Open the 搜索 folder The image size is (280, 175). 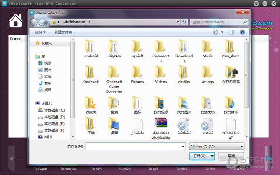click(114, 105)
